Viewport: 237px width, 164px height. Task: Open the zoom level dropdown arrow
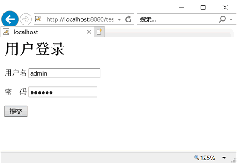pyautogui.click(x=224, y=158)
